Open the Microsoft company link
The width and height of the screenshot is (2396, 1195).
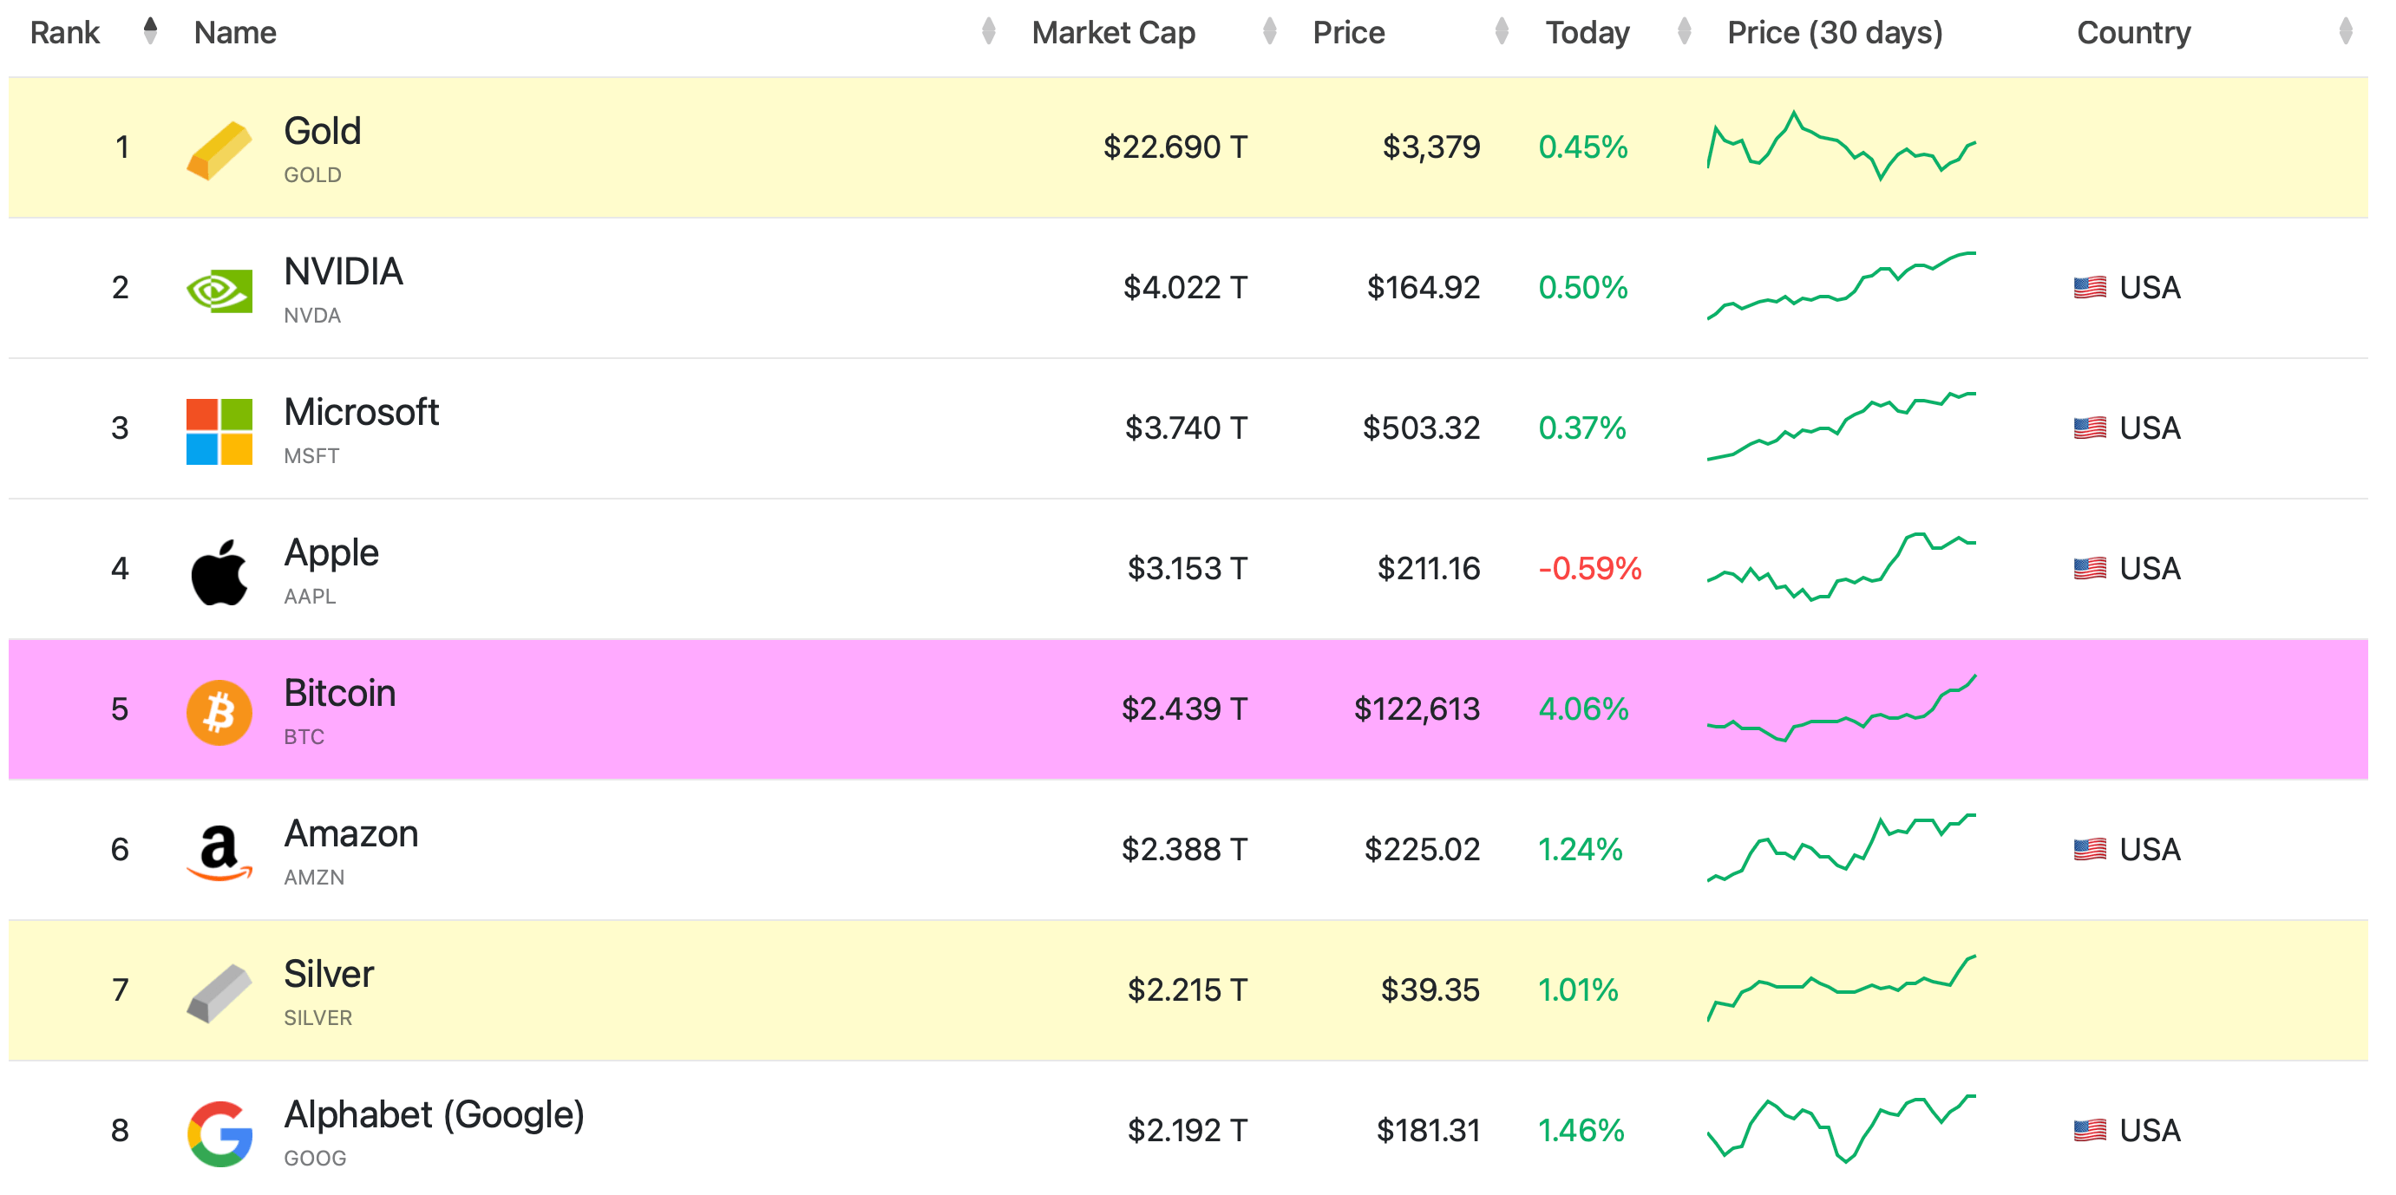(361, 412)
